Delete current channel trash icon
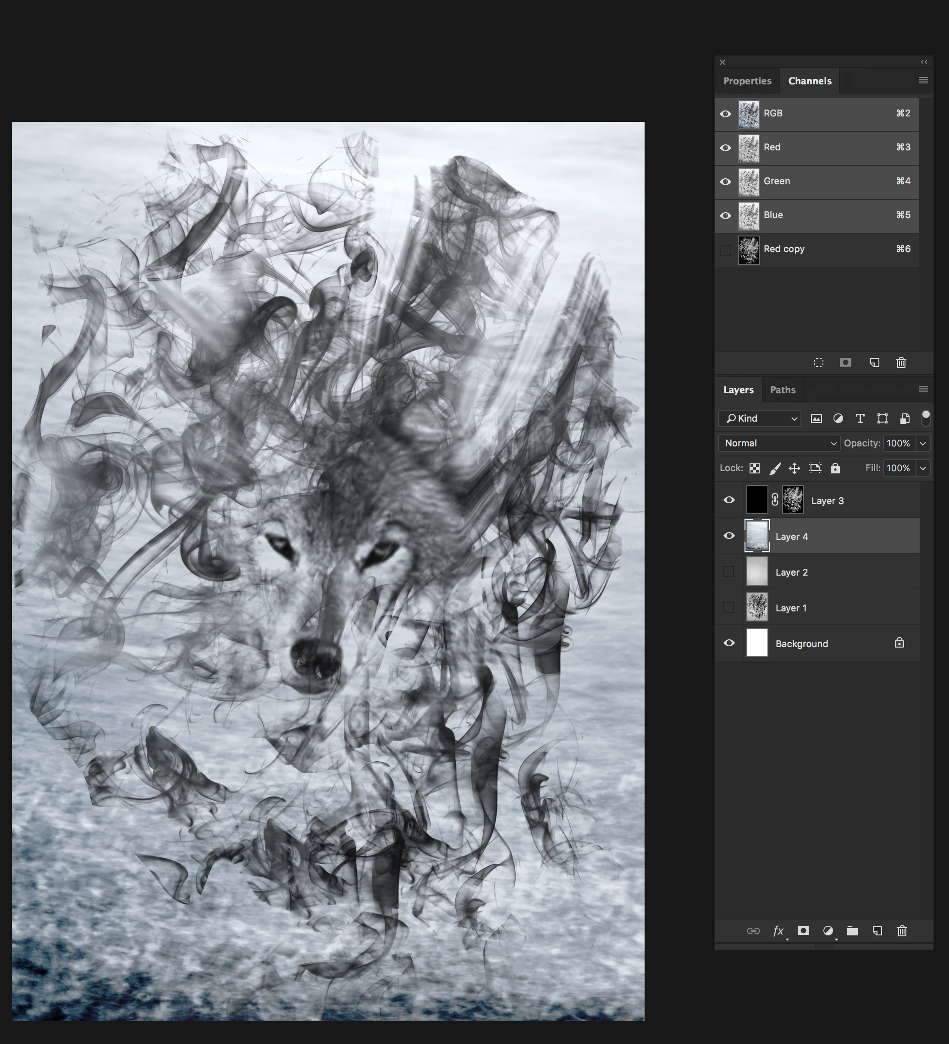This screenshot has width=949, height=1044. click(x=901, y=363)
